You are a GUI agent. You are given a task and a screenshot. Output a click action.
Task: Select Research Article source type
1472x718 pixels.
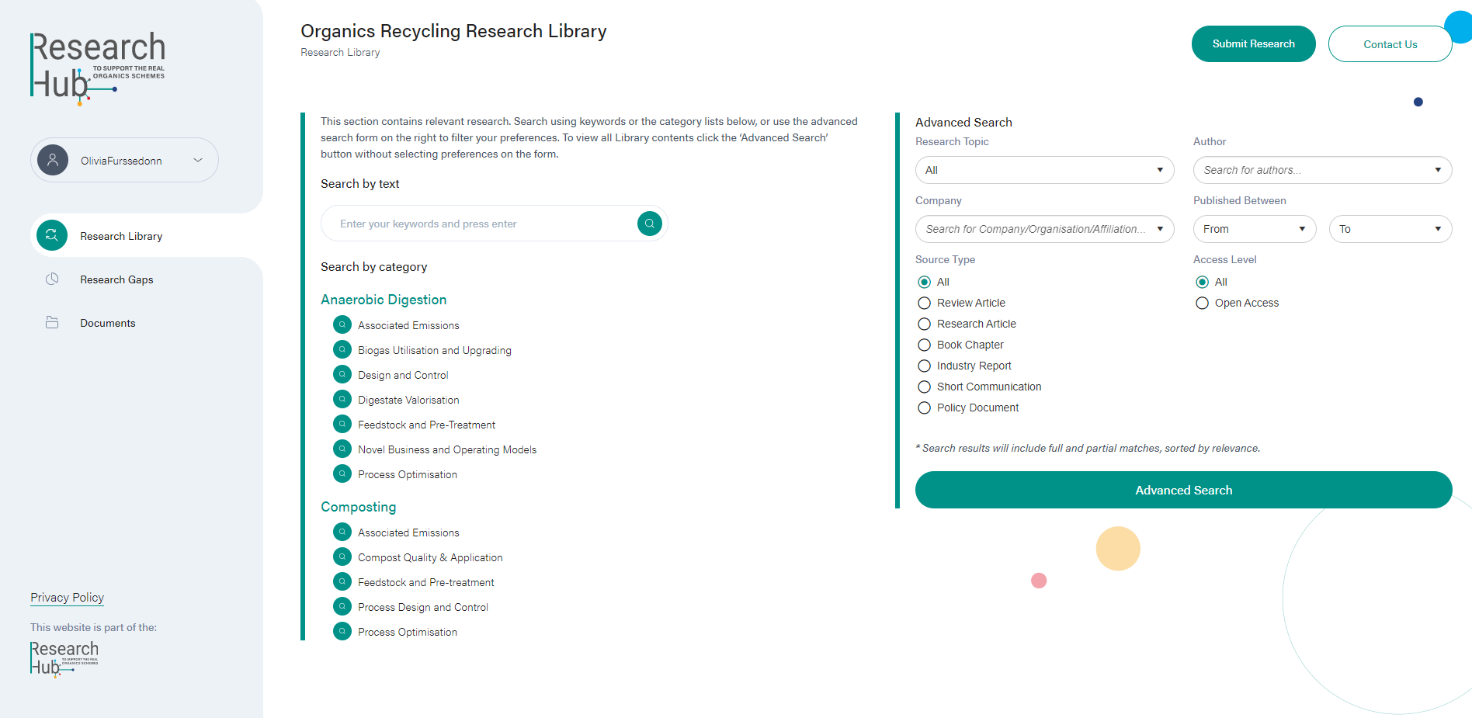pos(924,324)
